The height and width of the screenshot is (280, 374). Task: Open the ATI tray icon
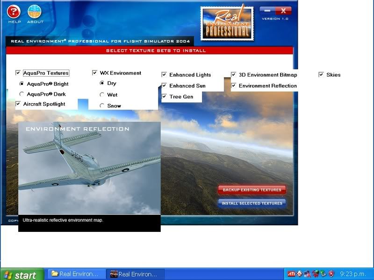[291, 274]
